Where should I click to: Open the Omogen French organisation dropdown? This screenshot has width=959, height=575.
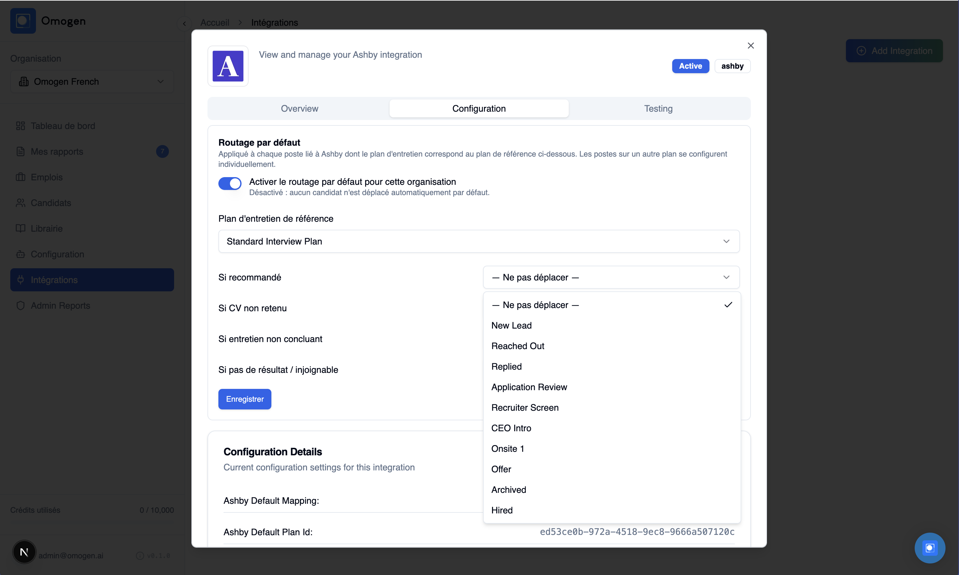click(x=92, y=82)
